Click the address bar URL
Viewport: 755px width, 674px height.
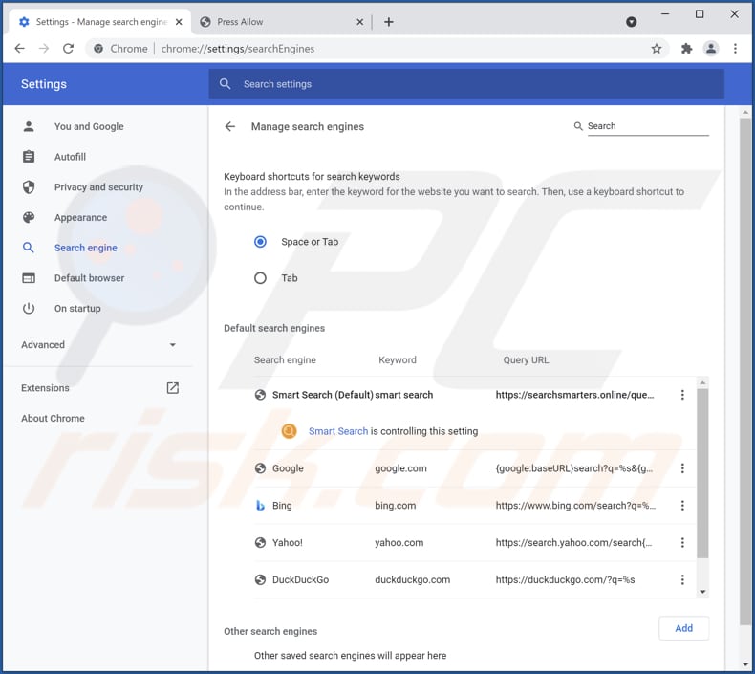238,49
